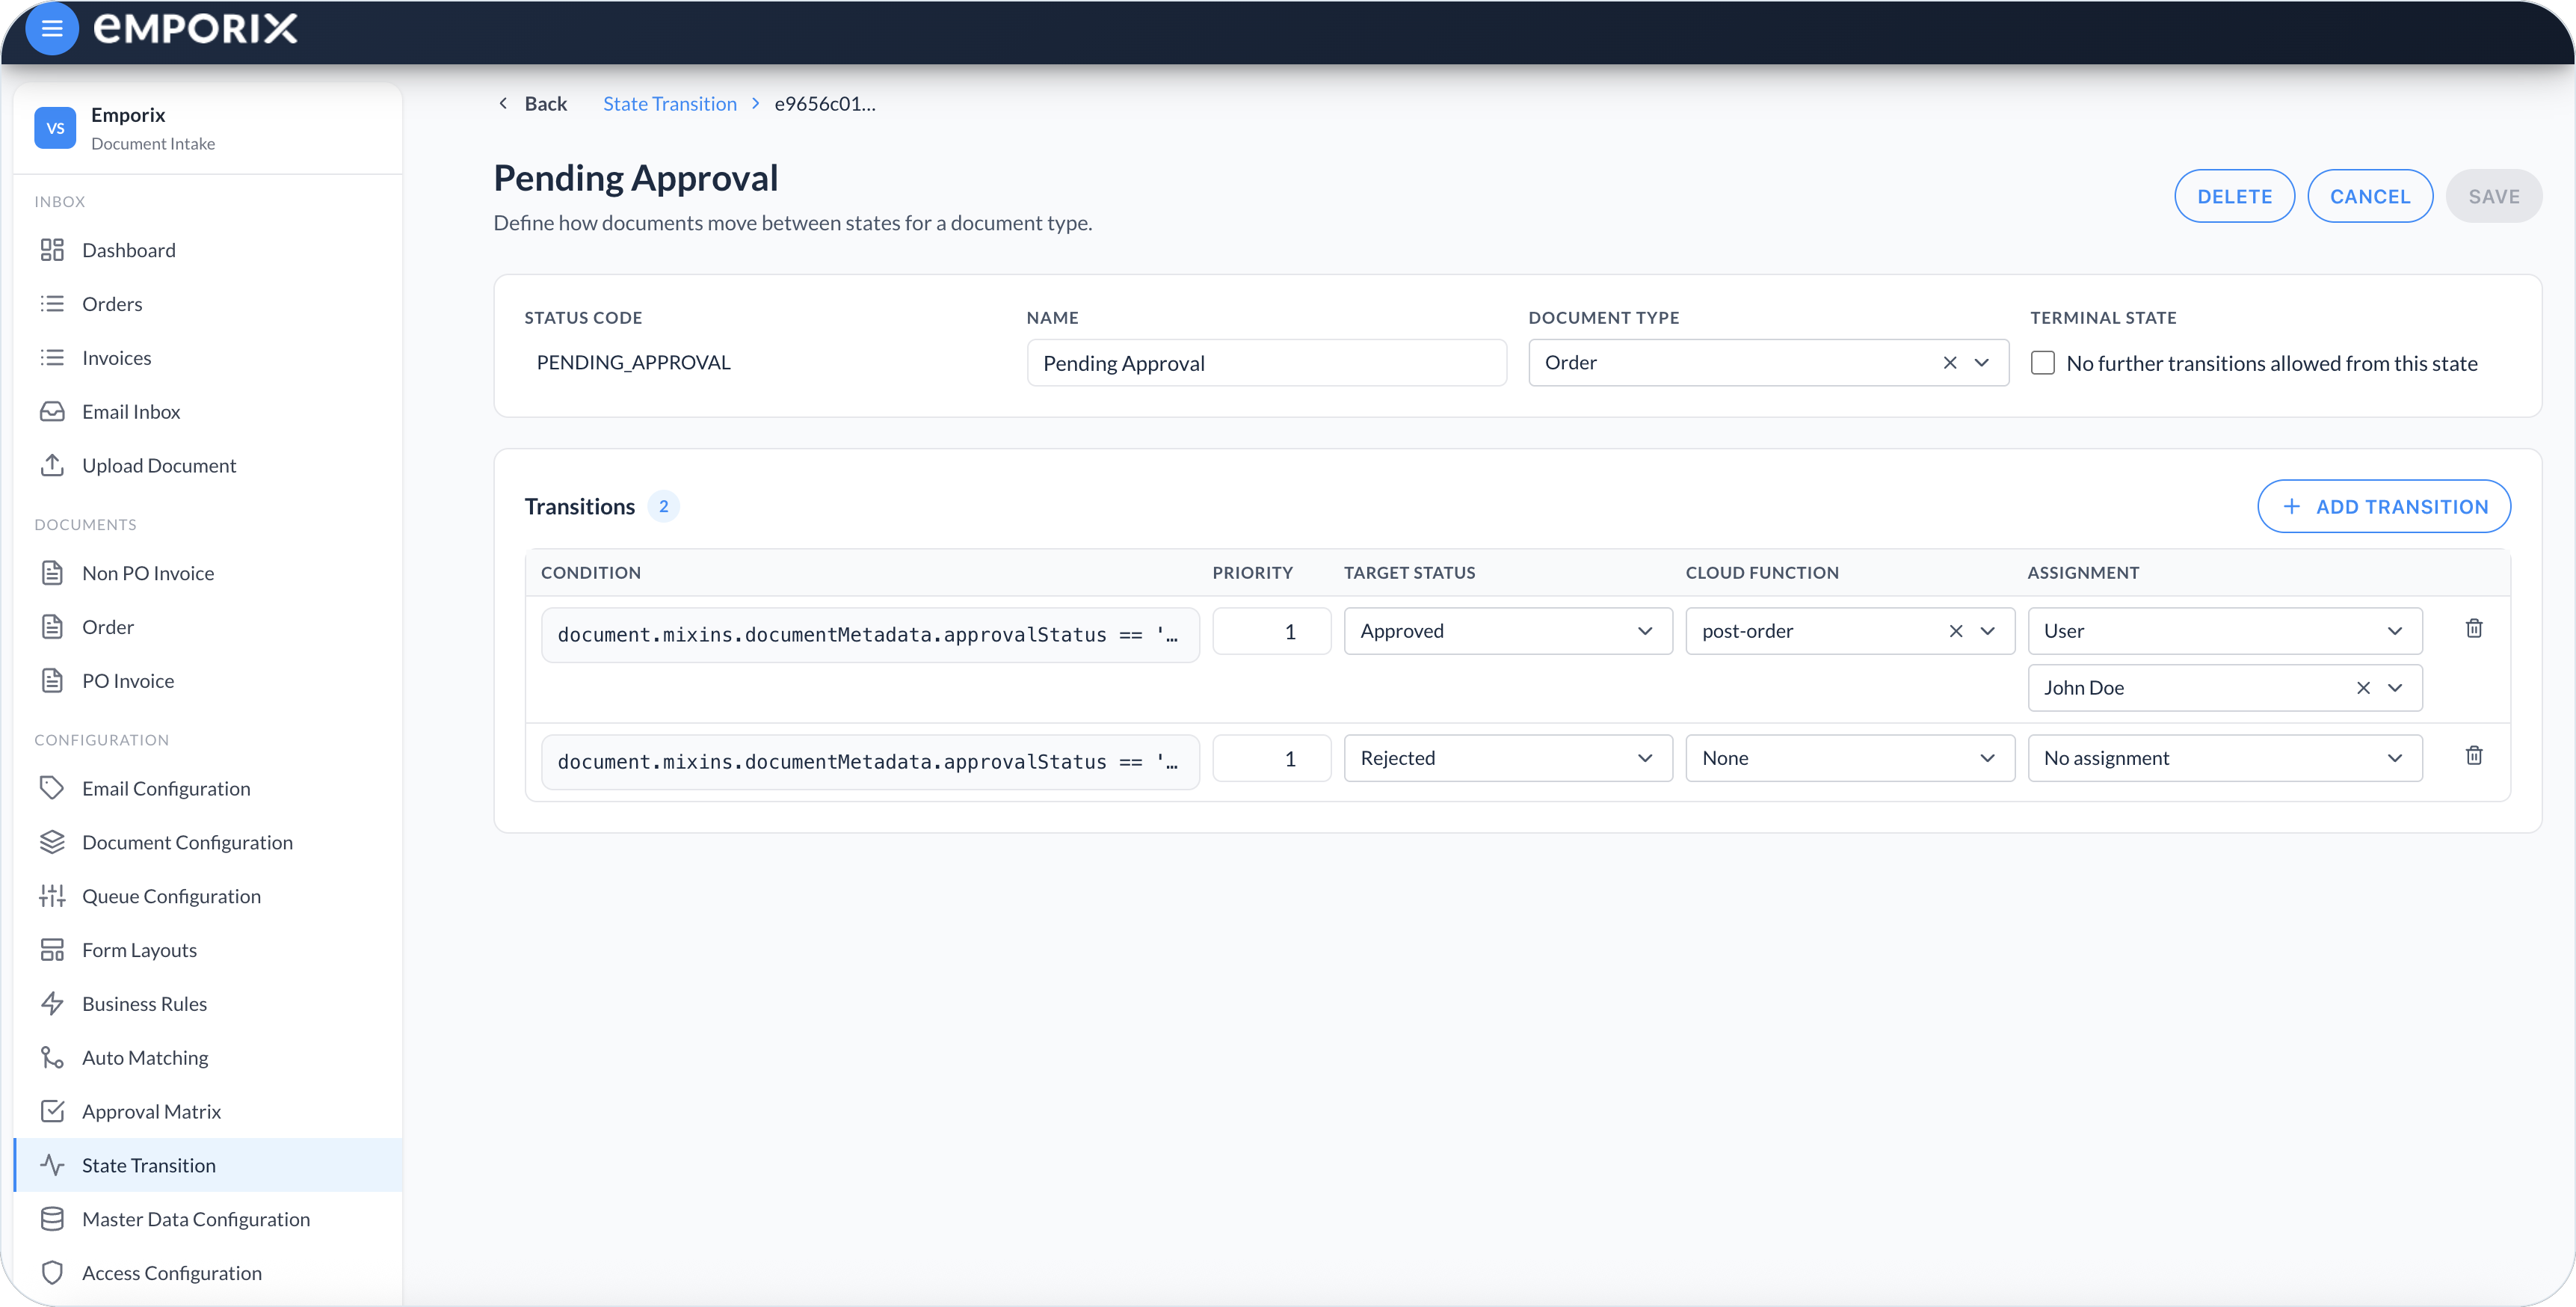Click the Form Layouts icon

(x=52, y=950)
